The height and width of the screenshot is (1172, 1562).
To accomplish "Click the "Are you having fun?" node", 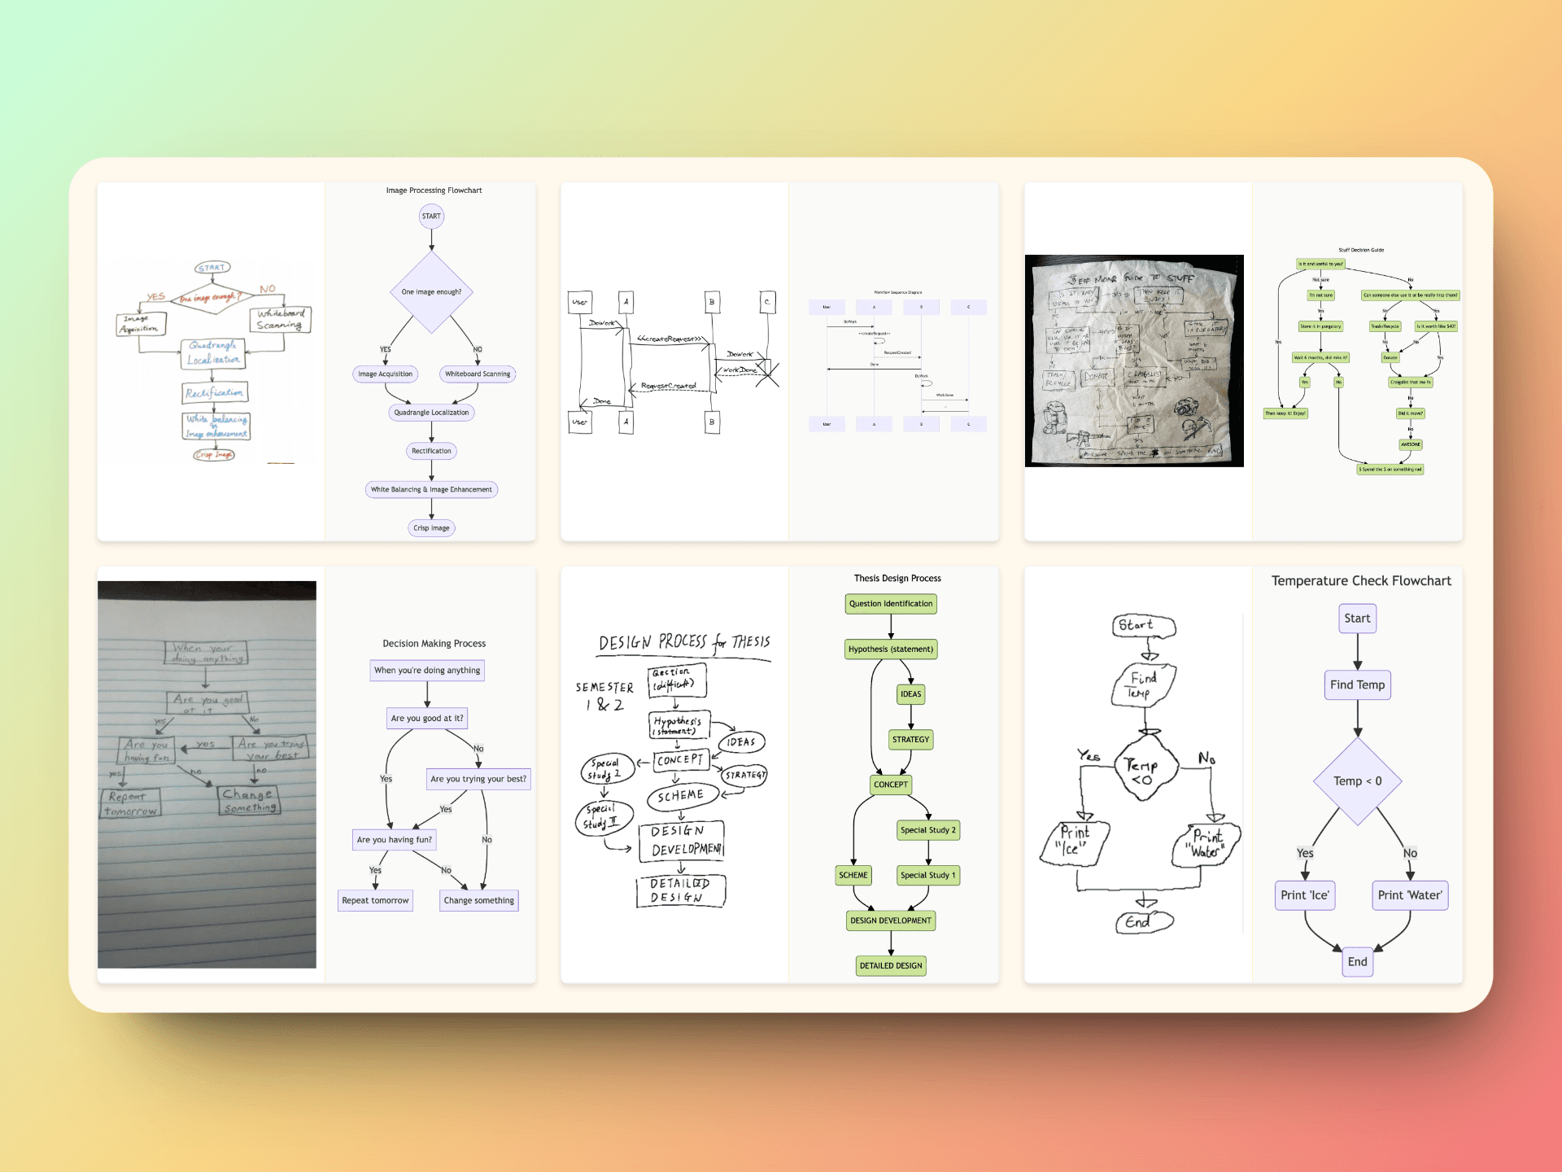I will (394, 839).
